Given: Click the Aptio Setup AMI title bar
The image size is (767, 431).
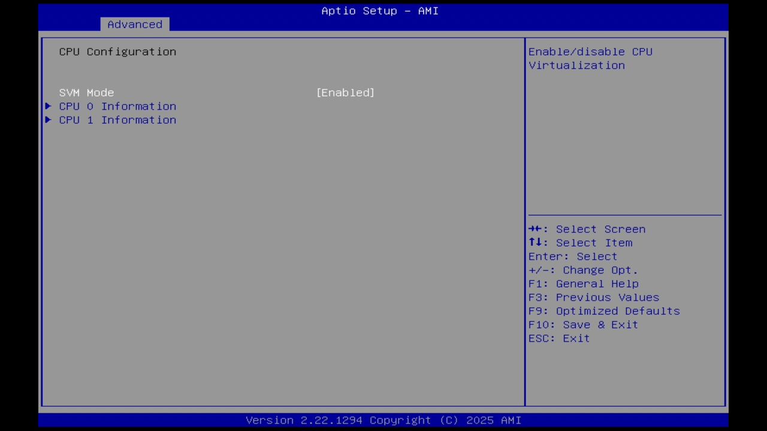Looking at the screenshot, I should tap(380, 11).
